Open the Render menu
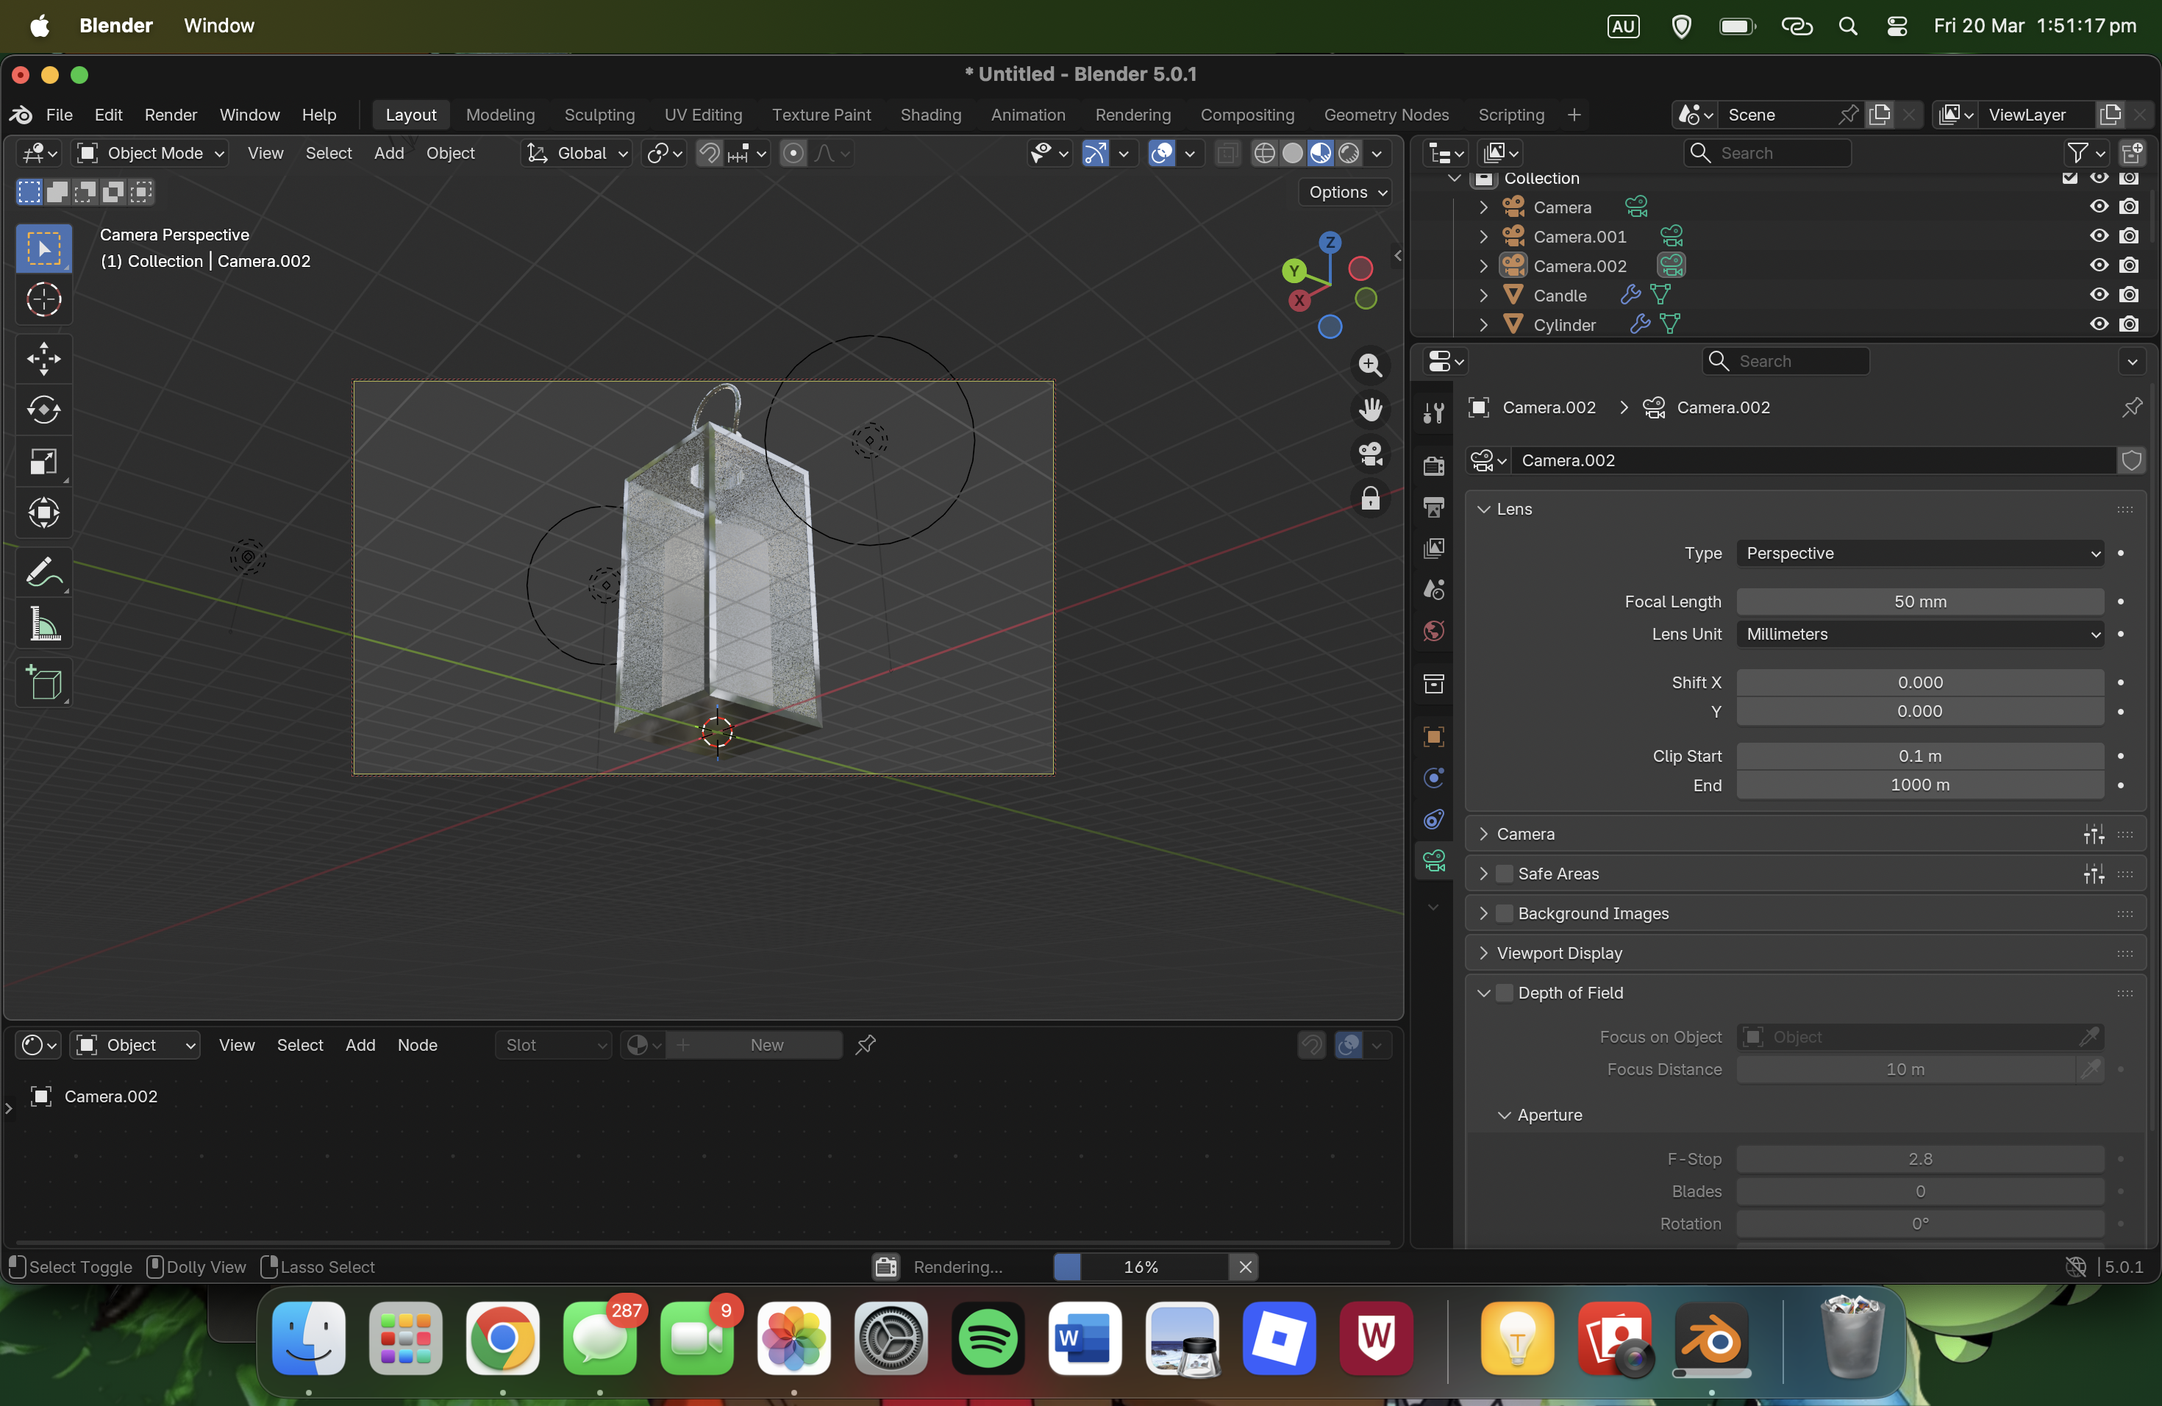Viewport: 2162px width, 1406px height. pos(170,115)
